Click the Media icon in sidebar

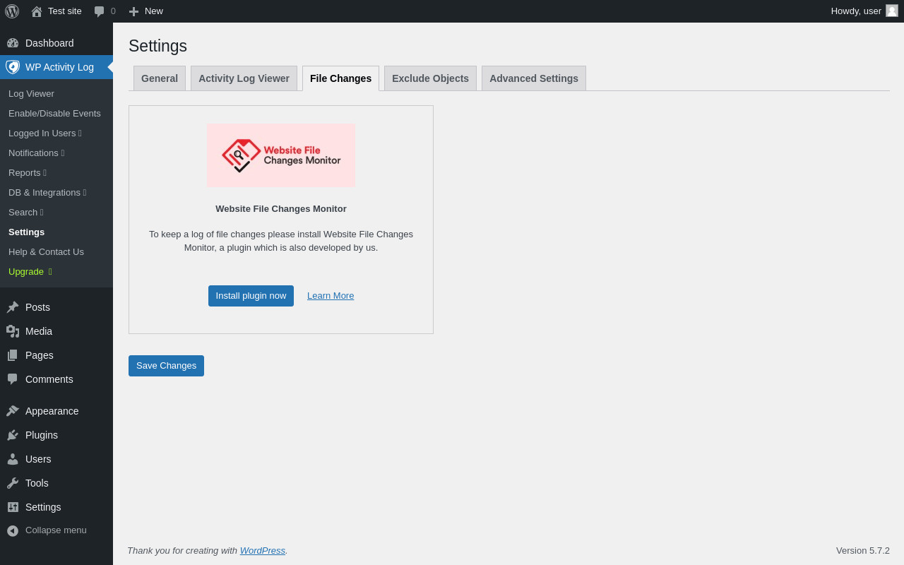[13, 331]
